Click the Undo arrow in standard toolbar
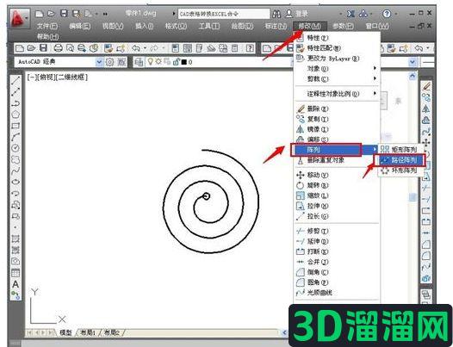The image size is (453, 347). [136, 48]
